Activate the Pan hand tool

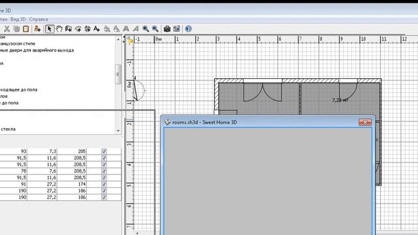(59, 29)
